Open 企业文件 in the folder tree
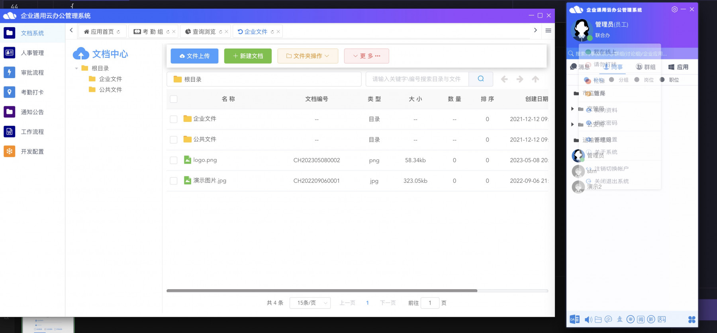717x333 pixels. [x=110, y=79]
